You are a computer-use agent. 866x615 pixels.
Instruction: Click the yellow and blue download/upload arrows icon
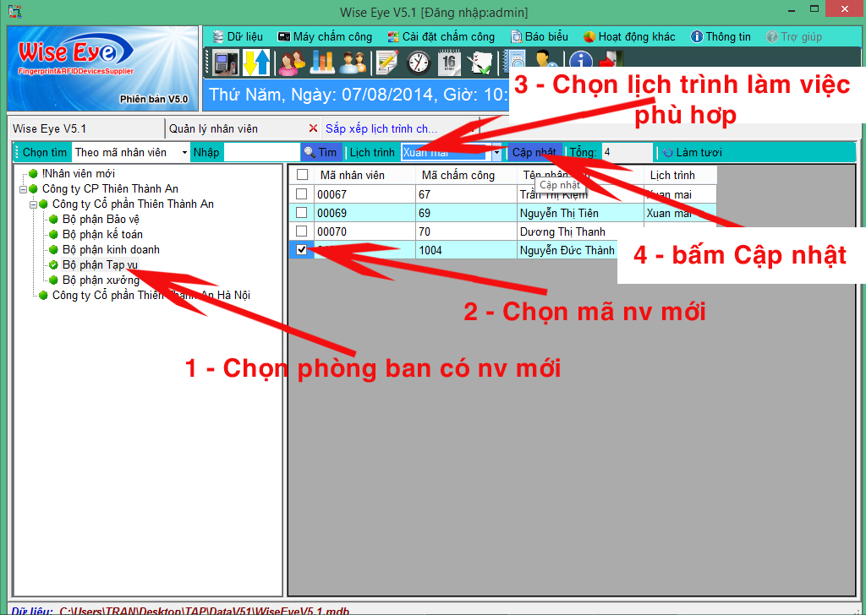256,63
